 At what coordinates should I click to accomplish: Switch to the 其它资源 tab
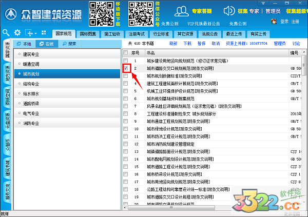[x=185, y=34]
